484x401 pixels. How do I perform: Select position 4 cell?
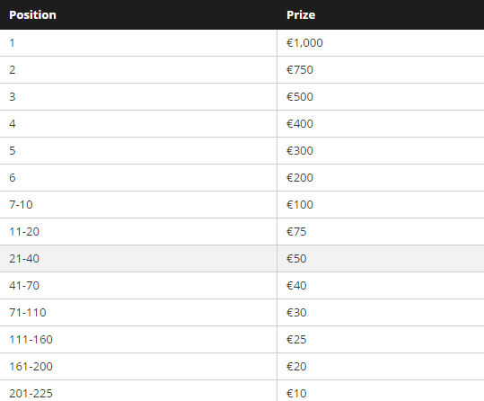click(138, 124)
